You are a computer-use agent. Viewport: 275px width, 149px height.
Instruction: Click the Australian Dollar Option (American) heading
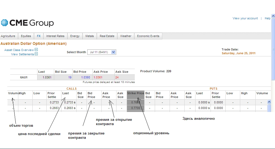[33, 43]
